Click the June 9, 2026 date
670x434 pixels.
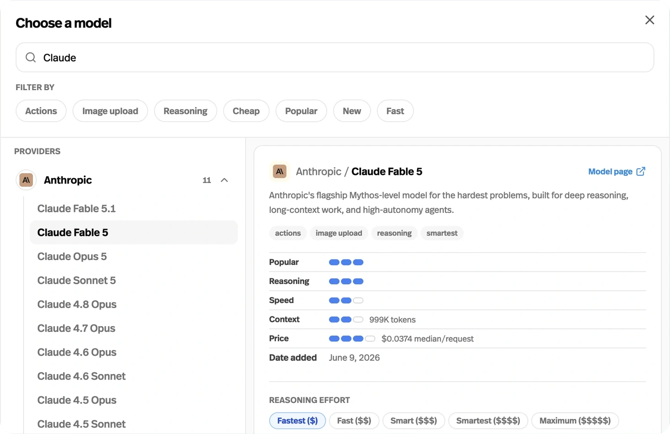pyautogui.click(x=354, y=358)
